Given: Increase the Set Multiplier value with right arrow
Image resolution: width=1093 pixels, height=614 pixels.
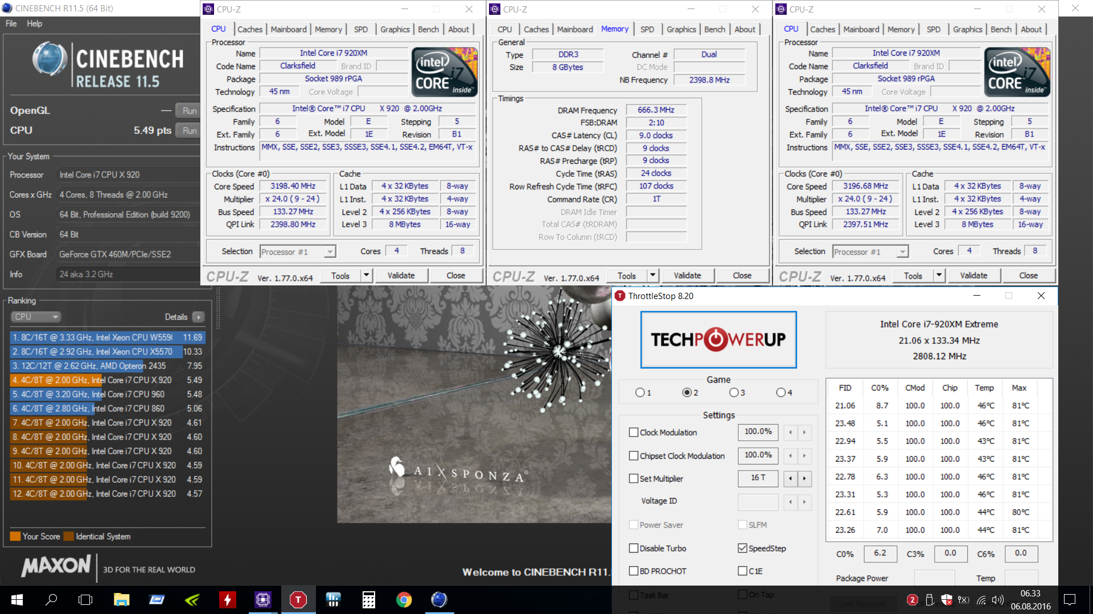Looking at the screenshot, I should point(804,478).
